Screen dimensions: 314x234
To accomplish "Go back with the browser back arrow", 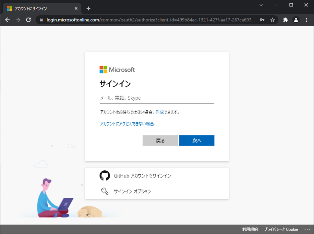I will click(7, 20).
